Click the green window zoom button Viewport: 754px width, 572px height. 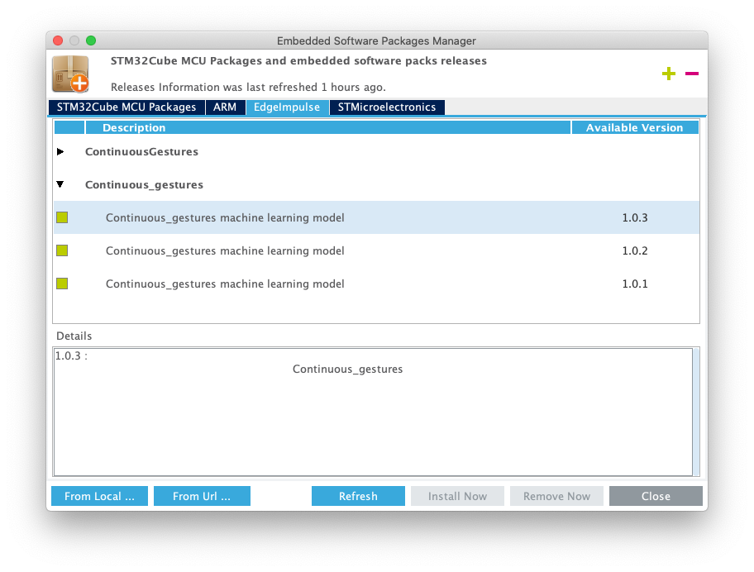pyautogui.click(x=91, y=41)
